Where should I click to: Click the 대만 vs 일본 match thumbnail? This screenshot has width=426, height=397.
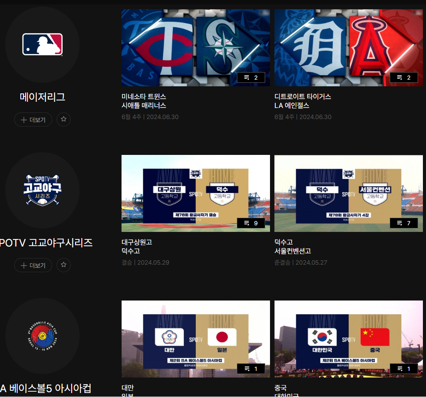[x=195, y=339]
